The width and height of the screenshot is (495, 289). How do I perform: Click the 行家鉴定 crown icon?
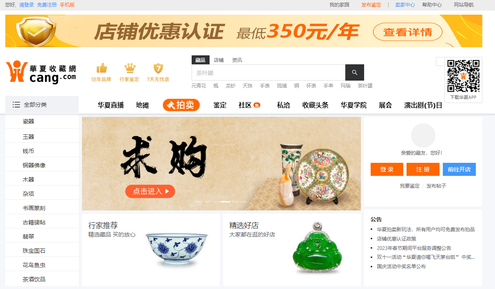(130, 68)
